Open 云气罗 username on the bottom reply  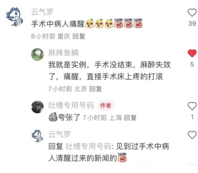tap(59, 134)
